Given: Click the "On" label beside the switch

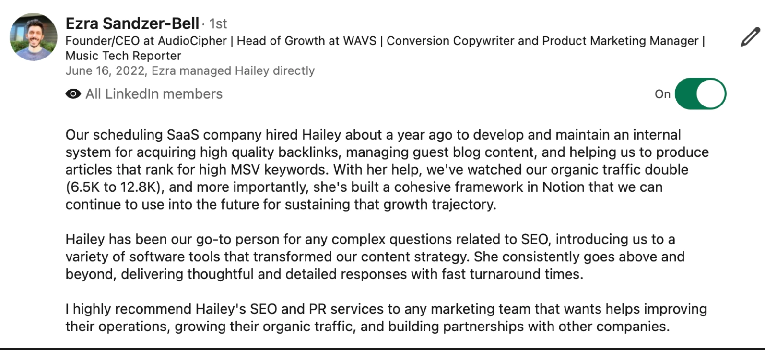Looking at the screenshot, I should tap(662, 94).
